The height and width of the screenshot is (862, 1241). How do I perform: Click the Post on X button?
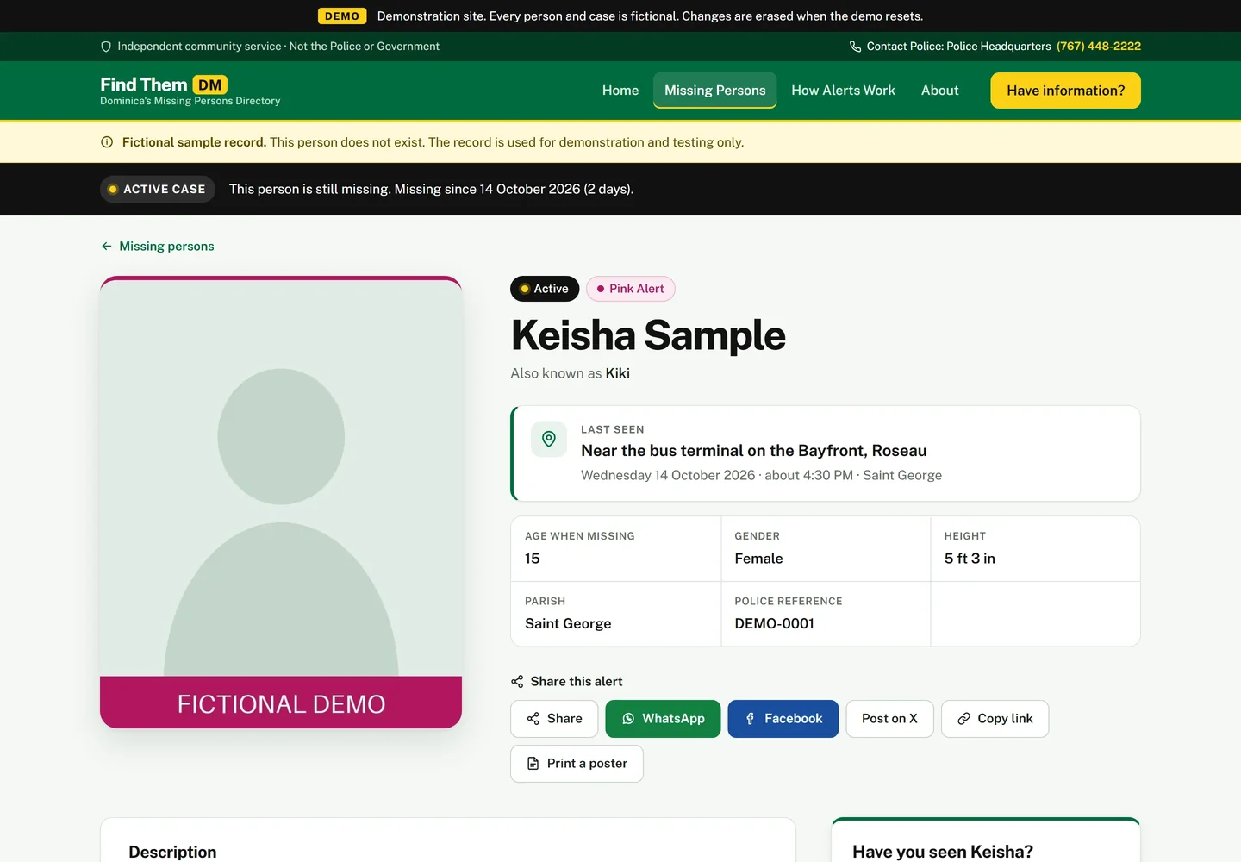click(x=889, y=719)
